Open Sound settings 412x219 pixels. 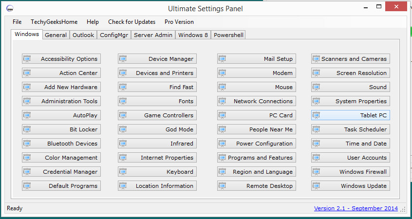tap(351, 87)
